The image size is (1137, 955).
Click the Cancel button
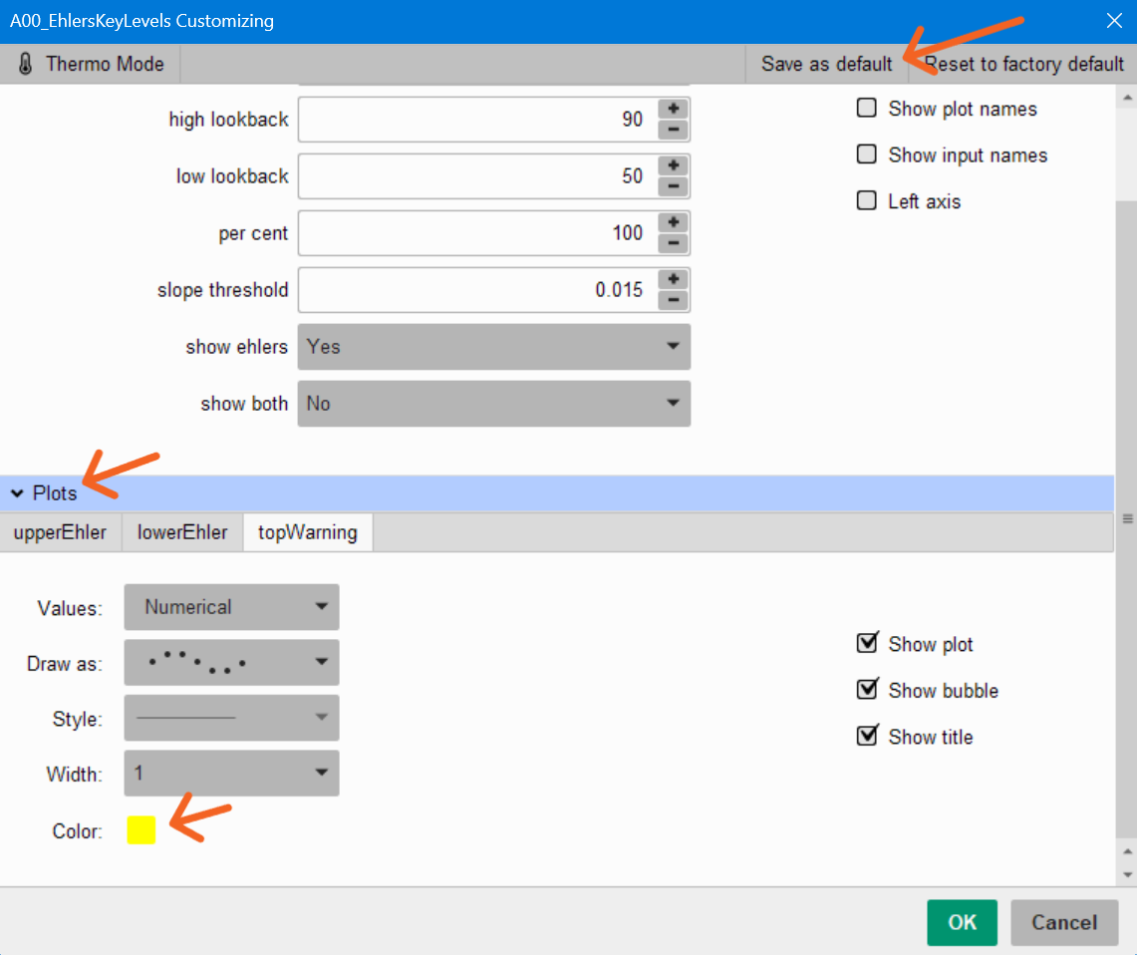coord(1064,922)
